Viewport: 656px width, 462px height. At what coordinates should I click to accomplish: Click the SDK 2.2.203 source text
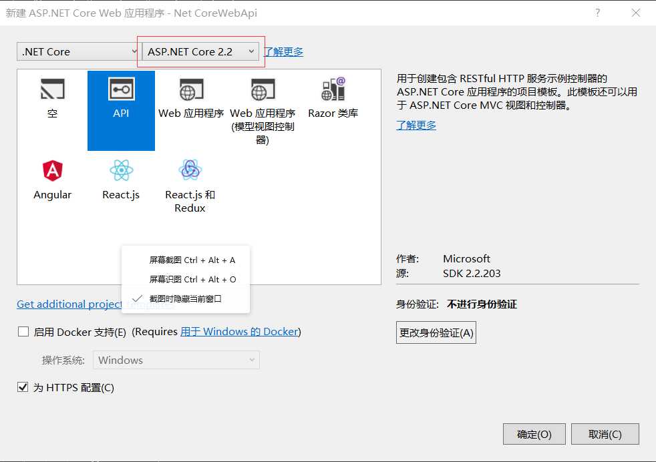(x=472, y=274)
